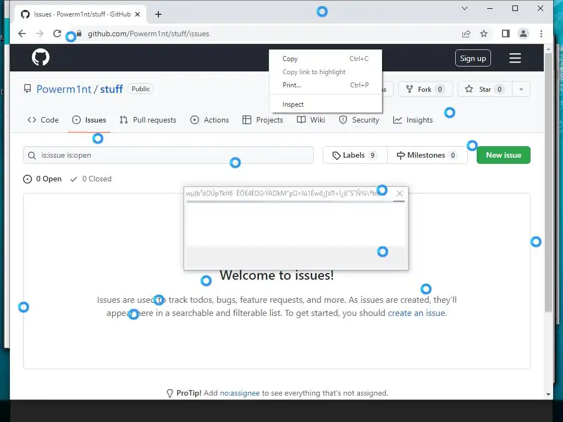Click the no:assignee link

click(x=240, y=393)
